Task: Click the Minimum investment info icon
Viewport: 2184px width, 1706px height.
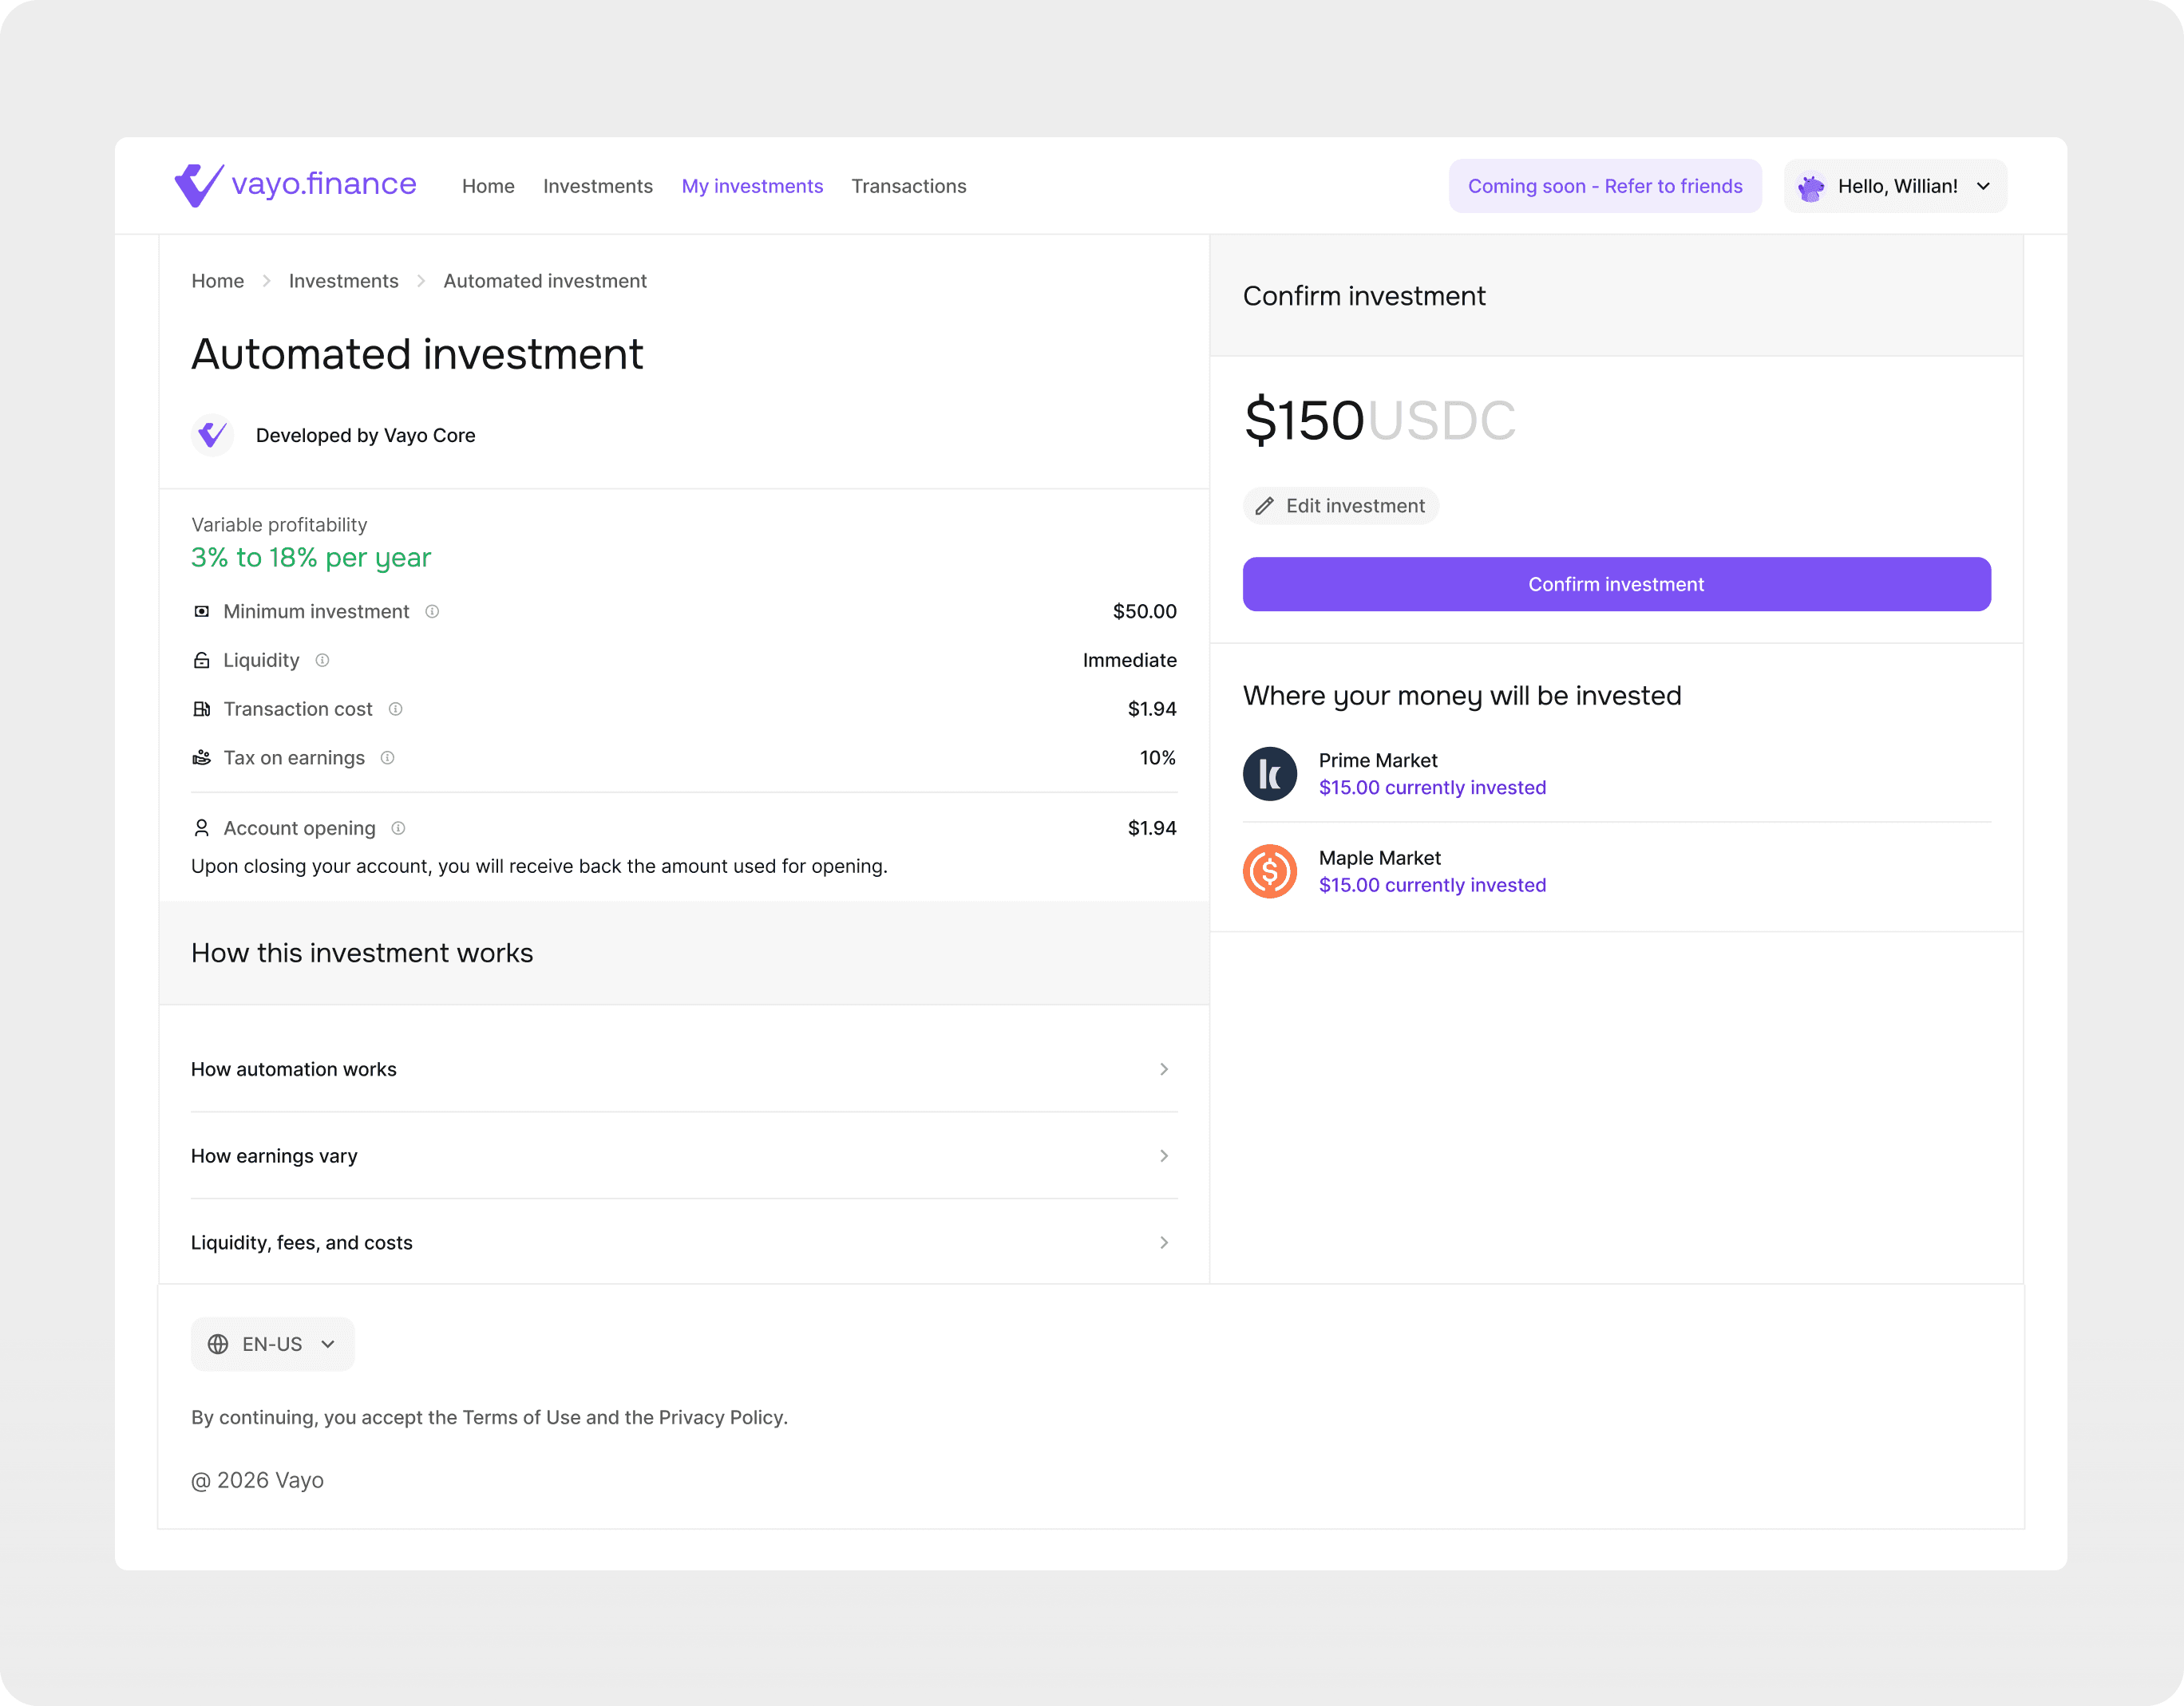Action: click(432, 612)
